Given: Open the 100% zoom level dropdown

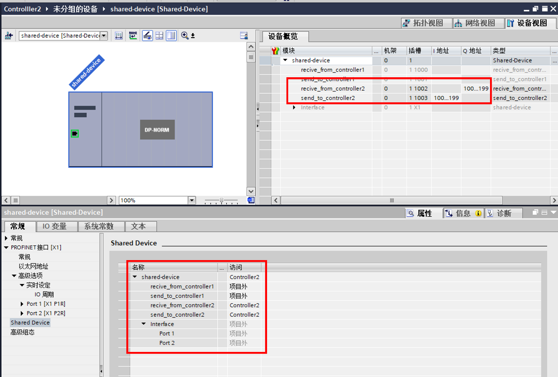Looking at the screenshot, I should coord(192,200).
